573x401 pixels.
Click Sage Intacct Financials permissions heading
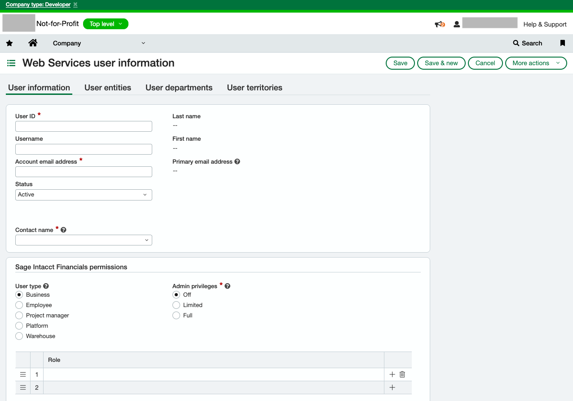click(71, 267)
